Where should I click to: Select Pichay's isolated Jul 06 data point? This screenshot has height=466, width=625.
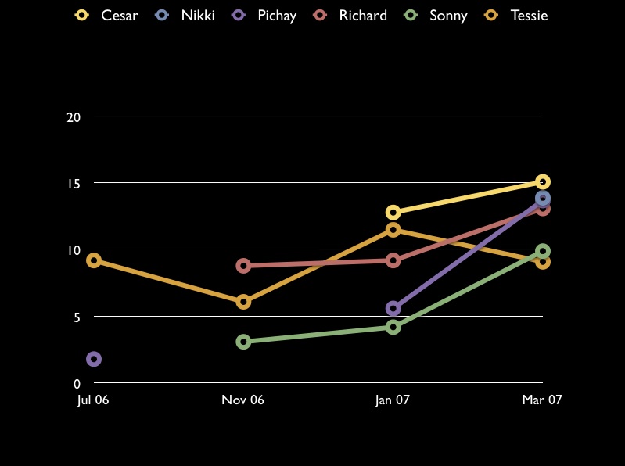pyautogui.click(x=94, y=359)
